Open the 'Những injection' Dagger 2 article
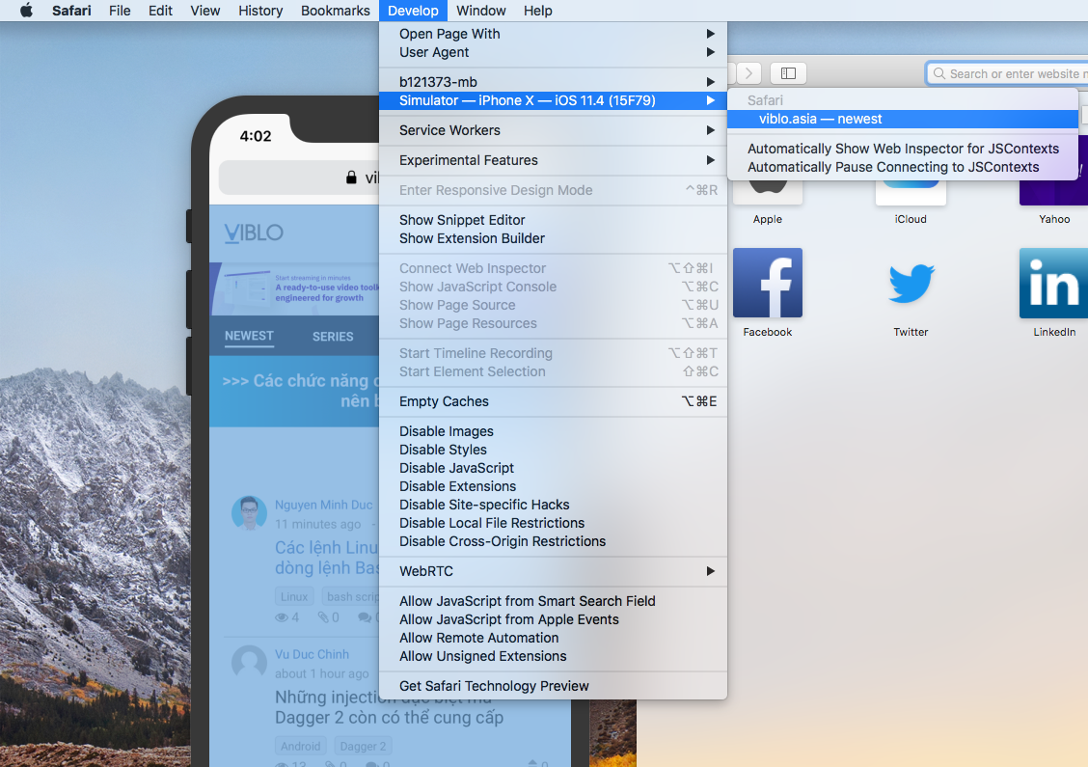The height and width of the screenshot is (767, 1088). tap(389, 707)
